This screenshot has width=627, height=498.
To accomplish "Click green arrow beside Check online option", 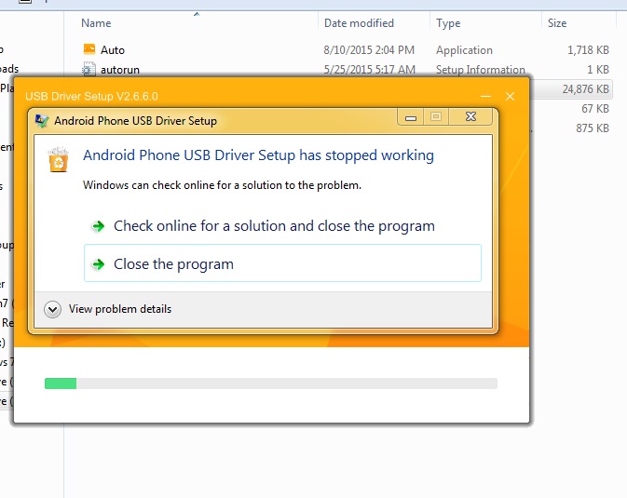I will click(x=99, y=226).
